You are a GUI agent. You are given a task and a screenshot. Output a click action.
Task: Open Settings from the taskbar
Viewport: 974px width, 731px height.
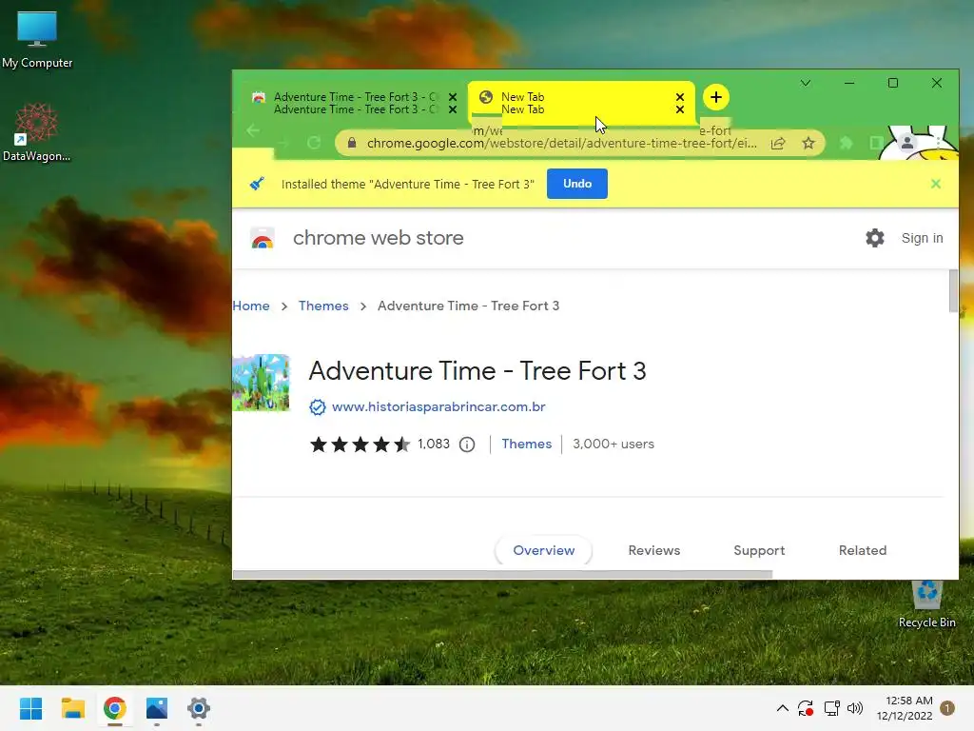[x=199, y=708]
